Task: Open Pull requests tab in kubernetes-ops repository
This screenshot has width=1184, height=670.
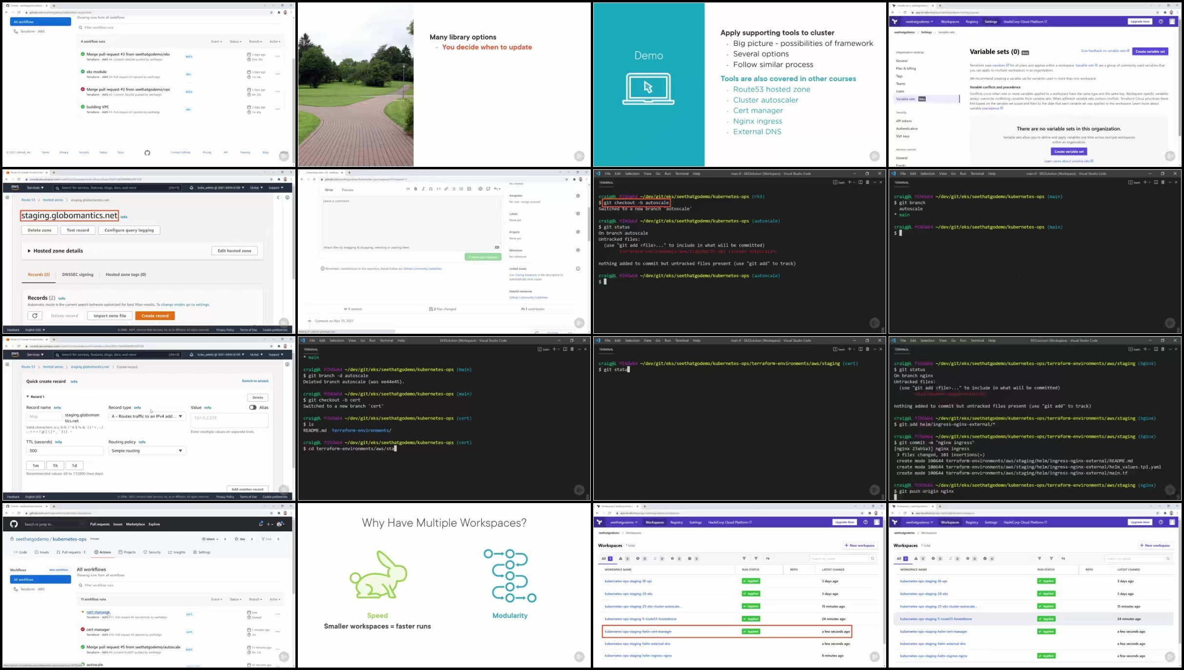Action: point(71,552)
